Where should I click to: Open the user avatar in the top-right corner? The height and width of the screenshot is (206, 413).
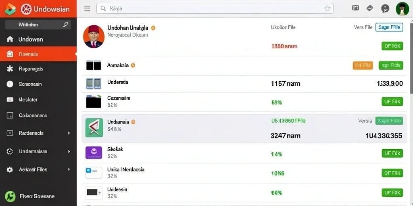coord(402,9)
